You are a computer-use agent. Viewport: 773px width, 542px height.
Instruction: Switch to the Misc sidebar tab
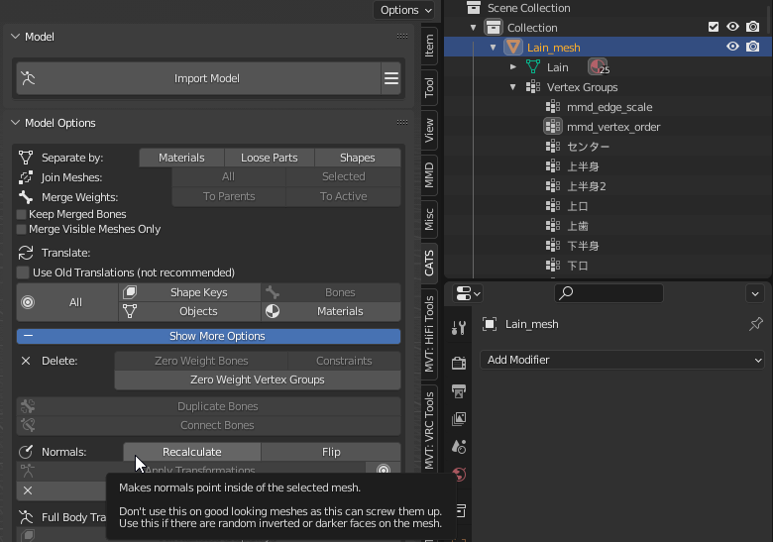click(429, 219)
